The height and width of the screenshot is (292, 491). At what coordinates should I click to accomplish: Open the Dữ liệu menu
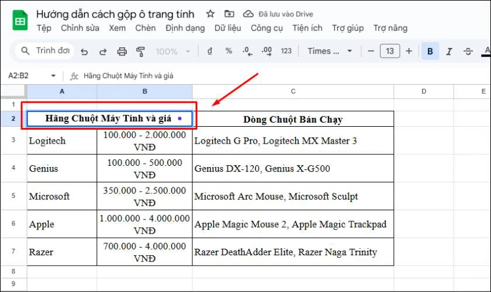tap(227, 28)
